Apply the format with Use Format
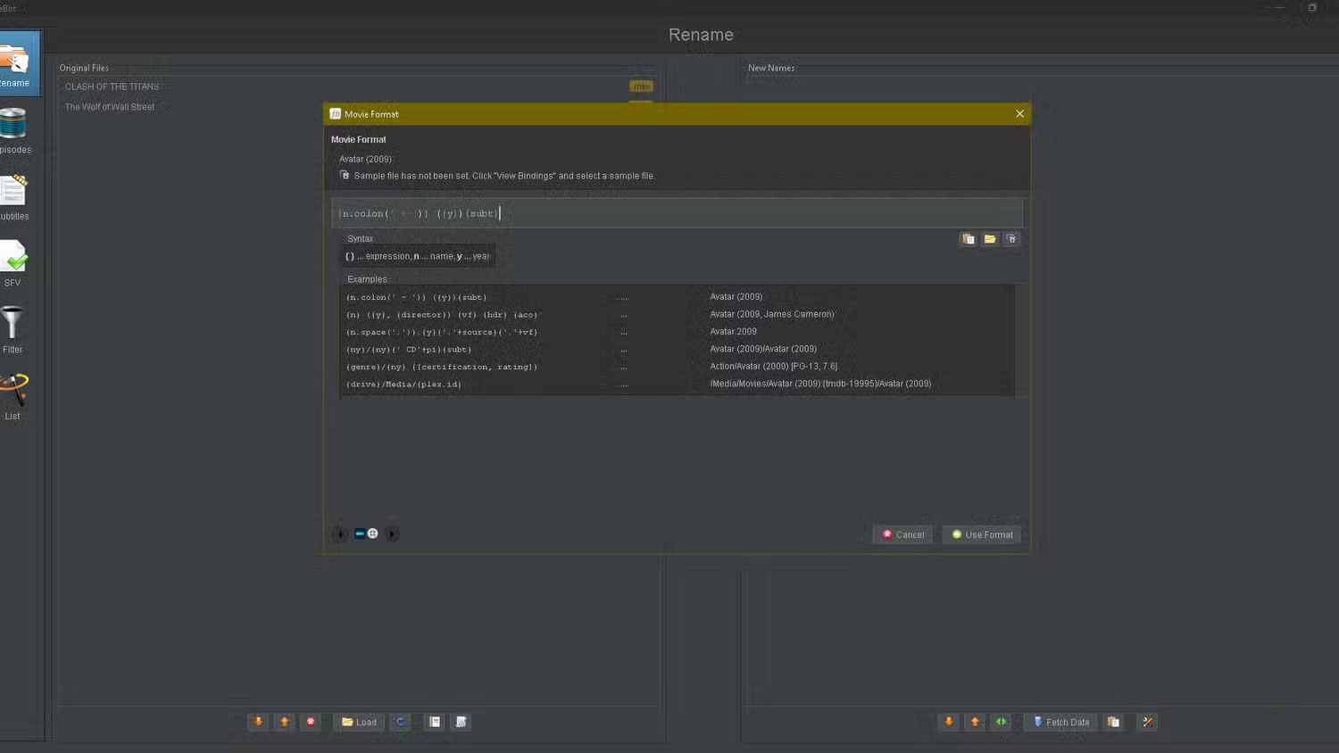 click(x=981, y=534)
